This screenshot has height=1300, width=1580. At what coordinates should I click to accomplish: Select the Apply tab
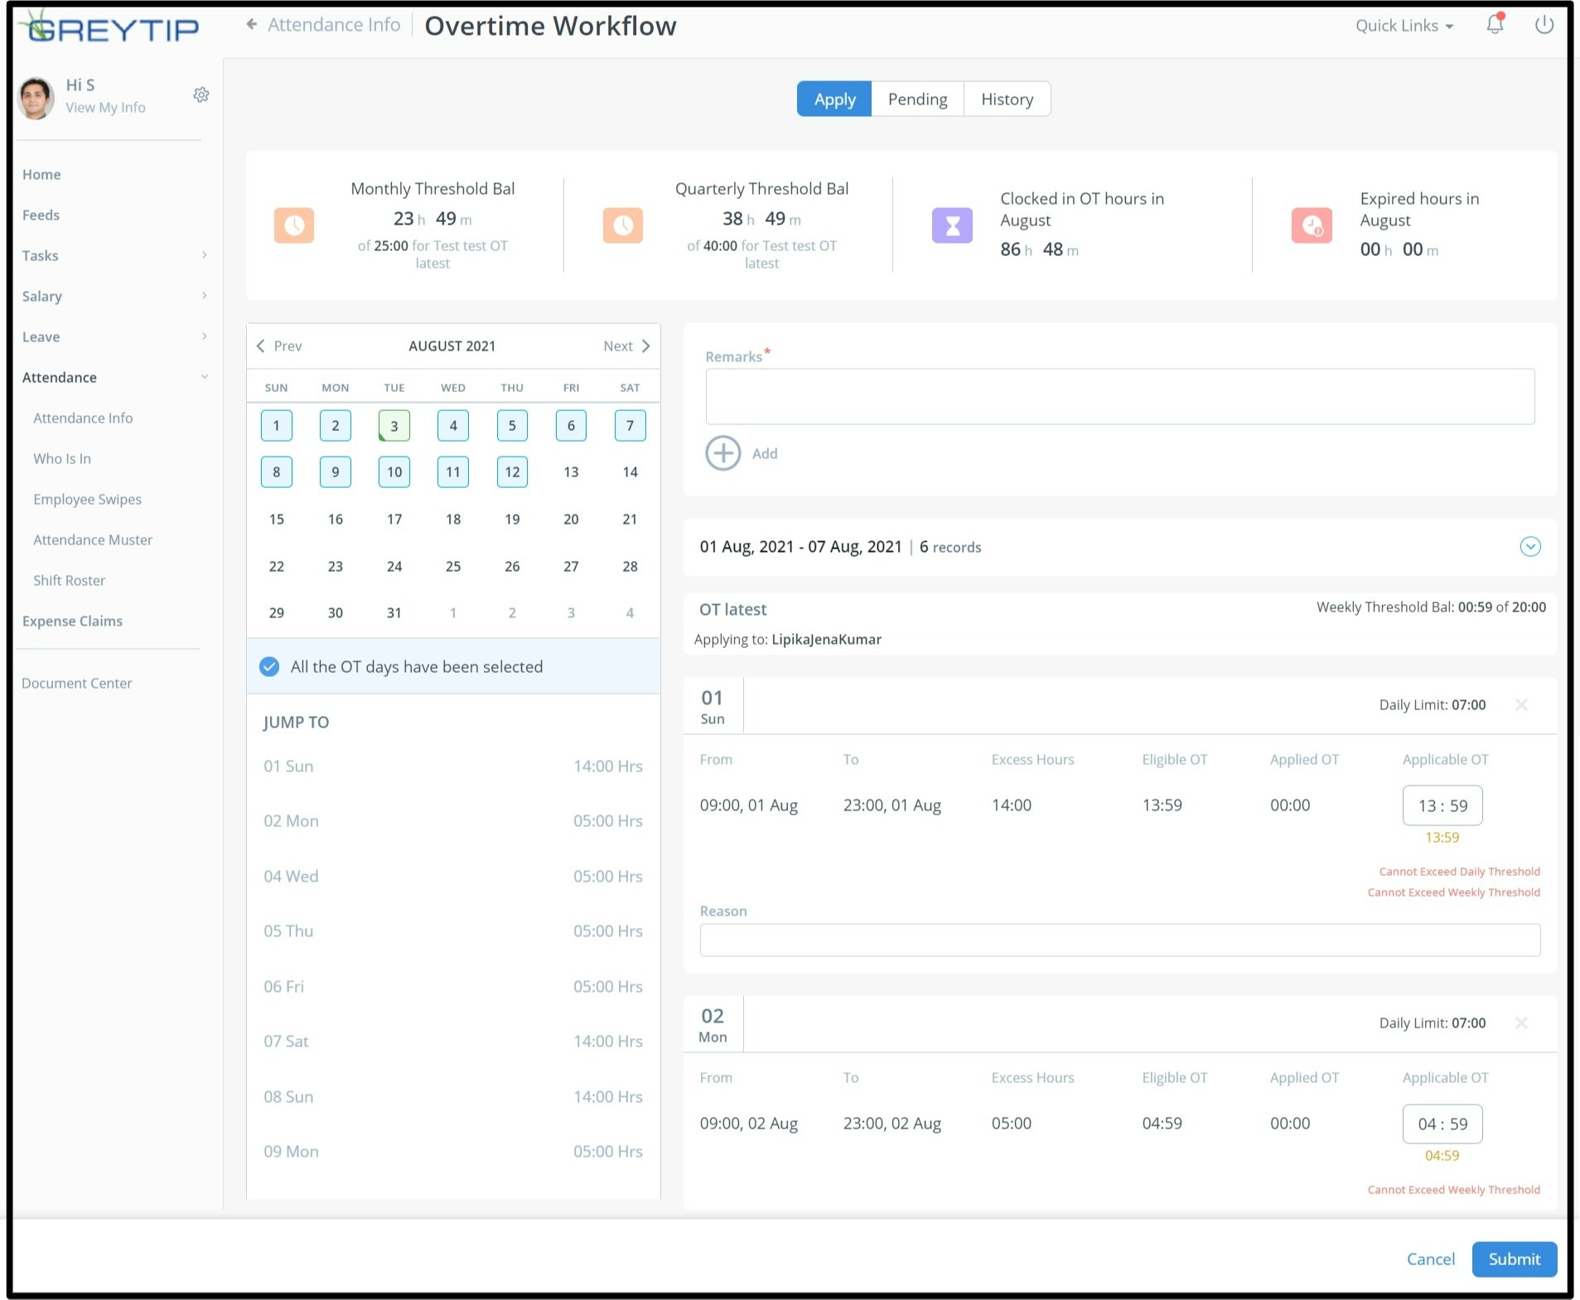(x=834, y=99)
